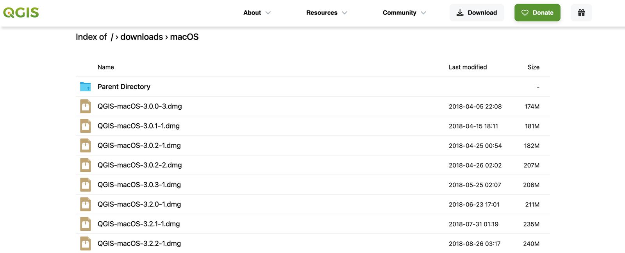Click the file icon for QGIS-macOS-3.0.3-1.dmg
The height and width of the screenshot is (253, 625).
(86, 185)
